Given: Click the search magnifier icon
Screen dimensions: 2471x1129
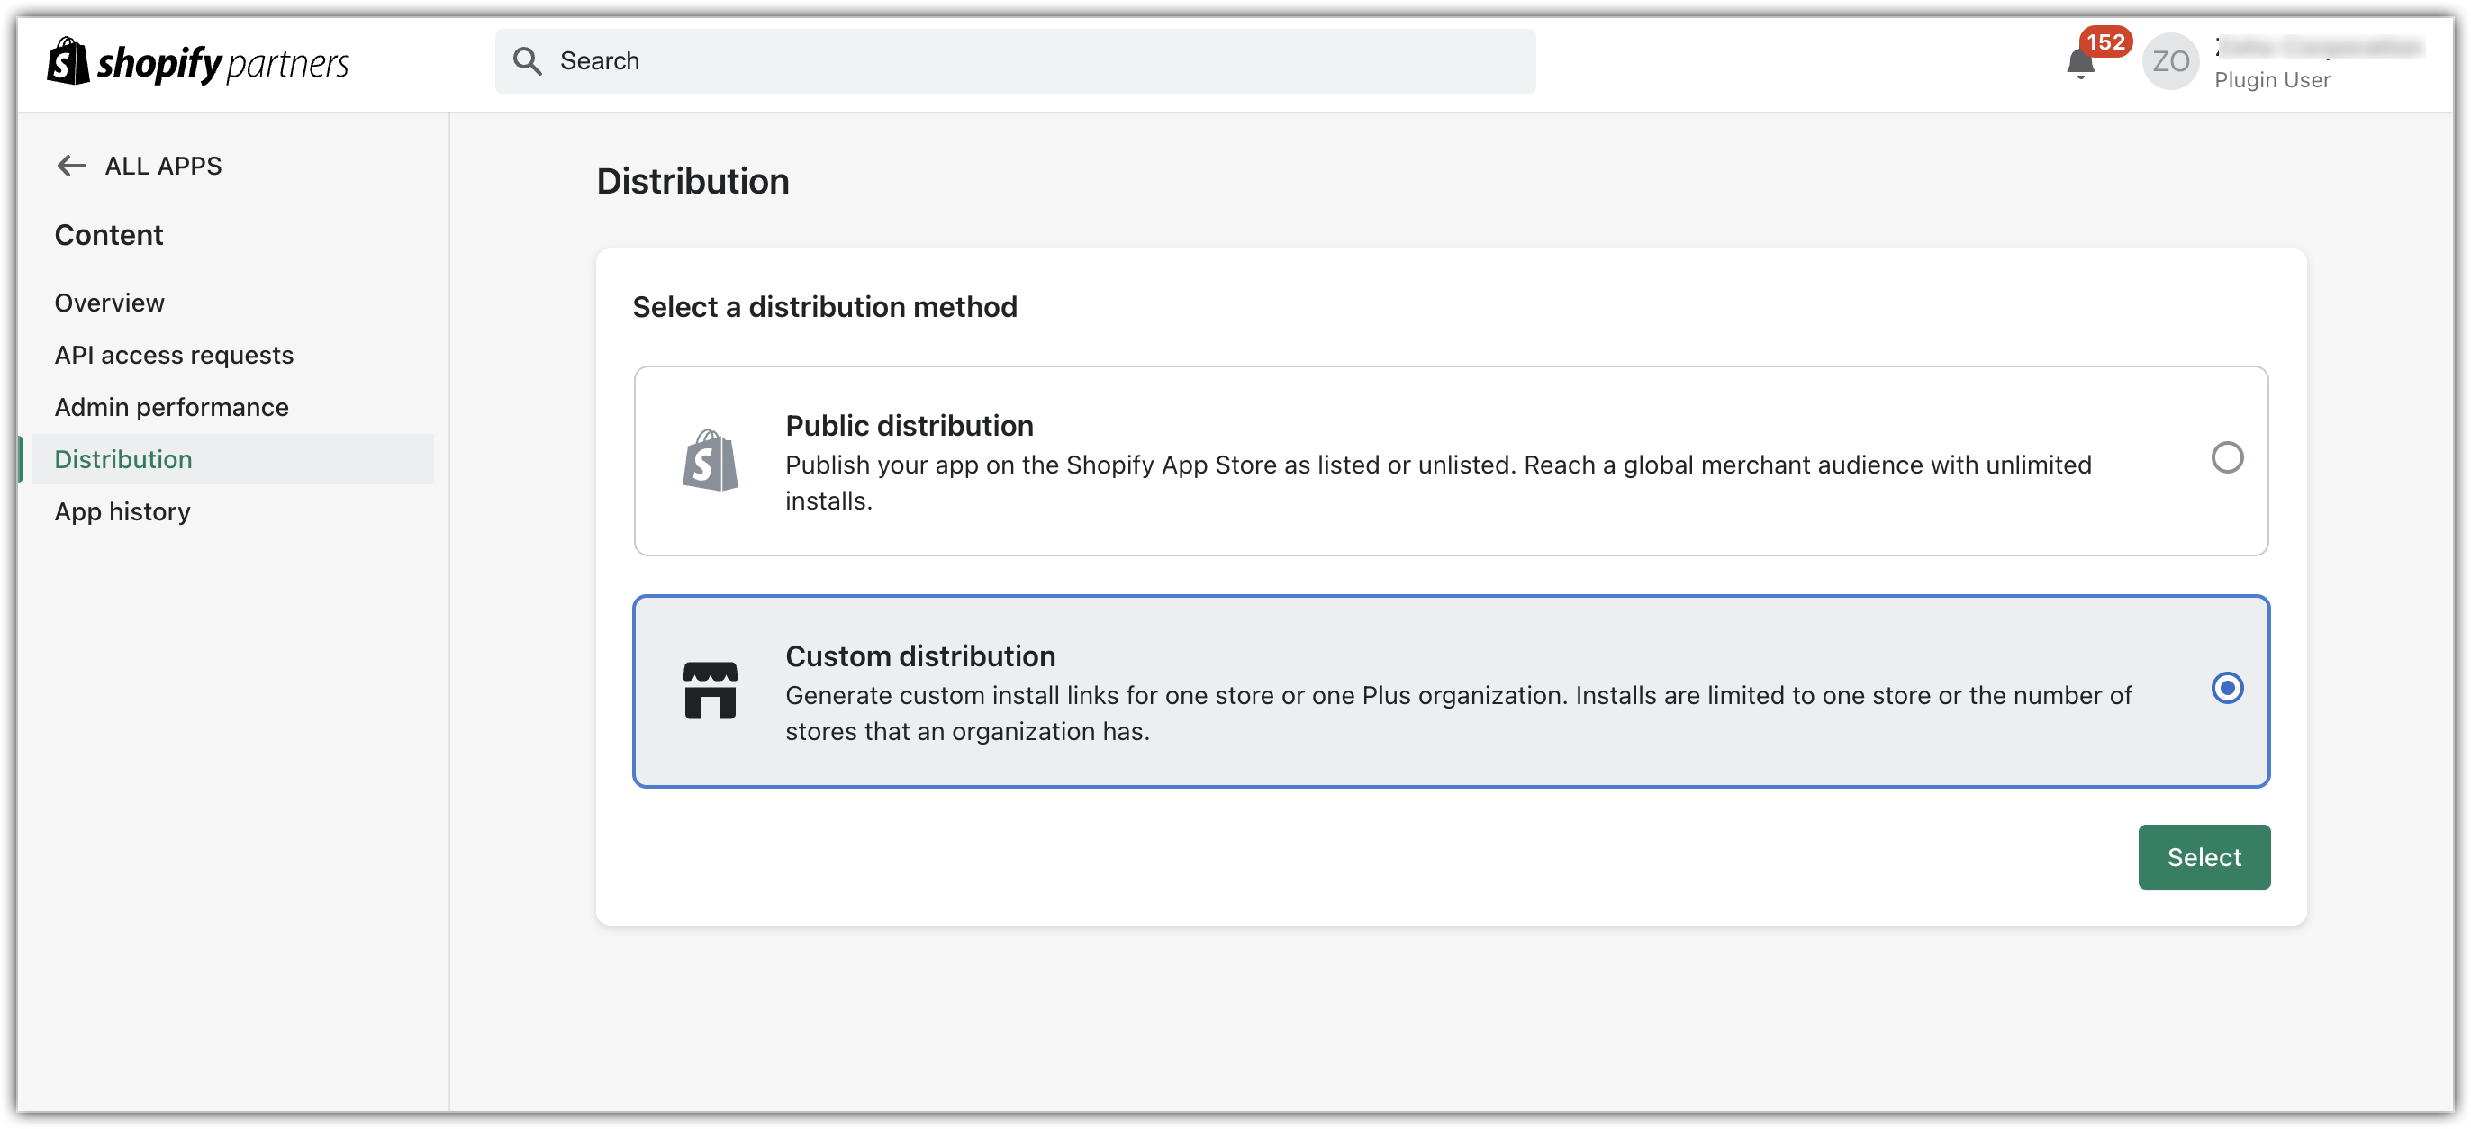Looking at the screenshot, I should (x=527, y=61).
